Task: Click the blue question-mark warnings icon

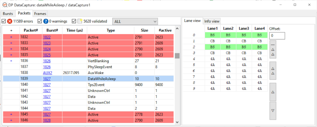Action: point(46,21)
